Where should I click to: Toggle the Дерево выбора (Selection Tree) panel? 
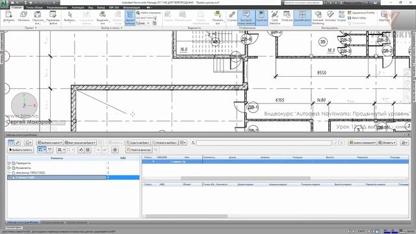click(130, 18)
